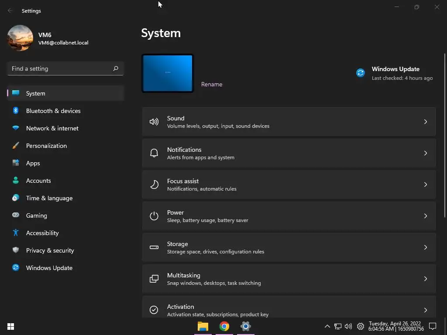Click the Sound speaker icon in list

[154, 122]
